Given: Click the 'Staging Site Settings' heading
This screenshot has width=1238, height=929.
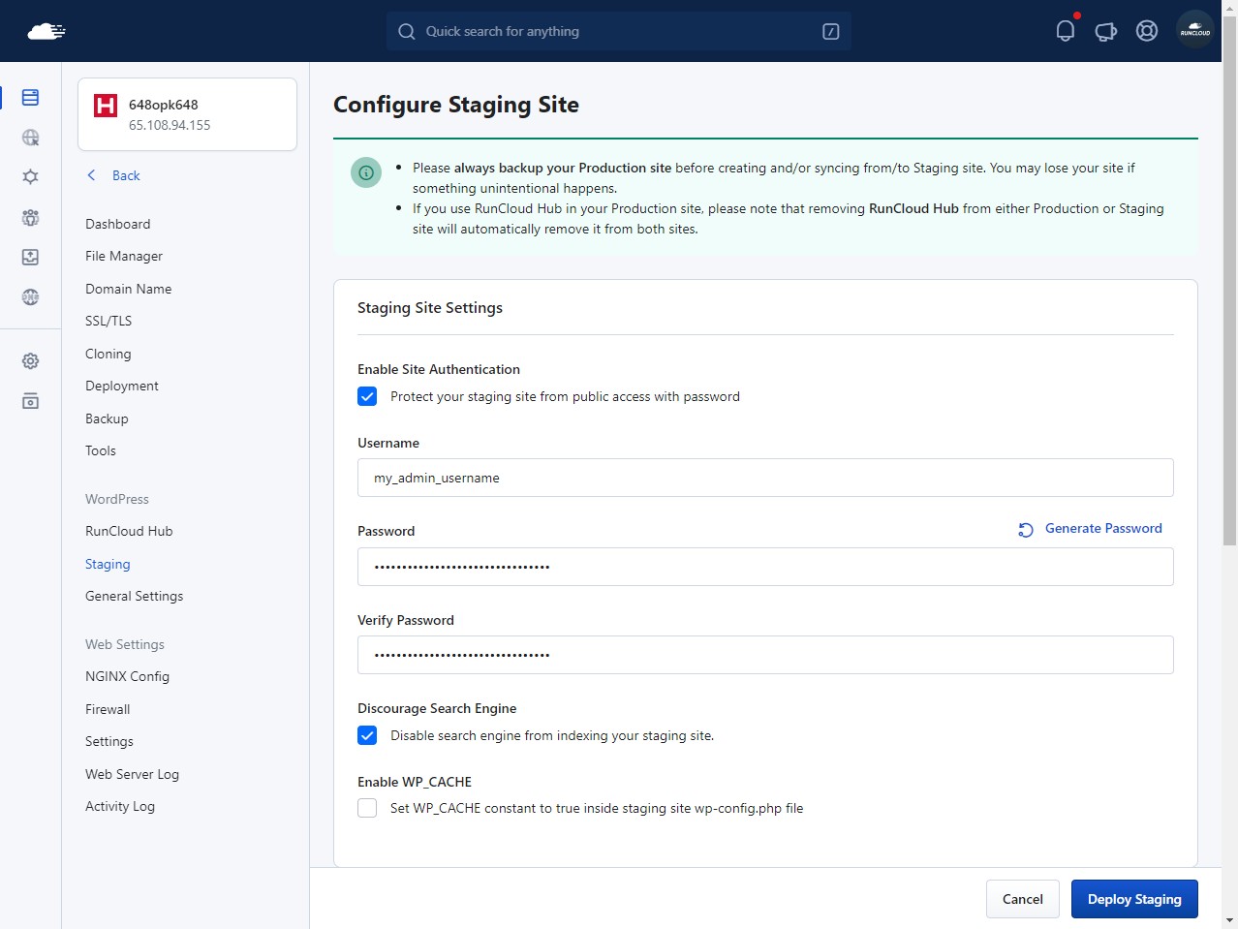Looking at the screenshot, I should coord(430,307).
